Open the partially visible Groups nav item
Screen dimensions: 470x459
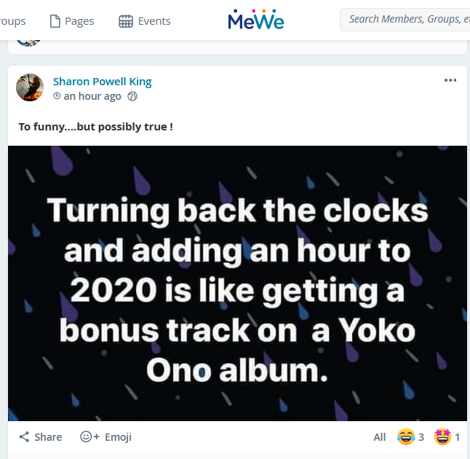click(12, 21)
